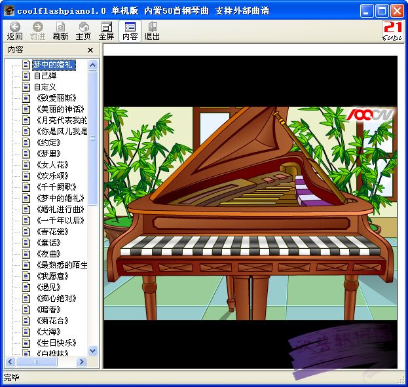Open the 自定义 entry

click(x=45, y=87)
